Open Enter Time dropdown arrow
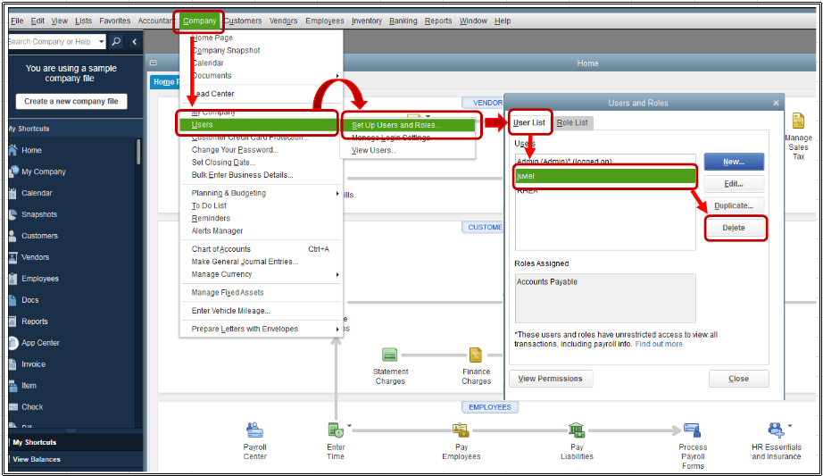The height and width of the screenshot is (476, 823). 349,426
